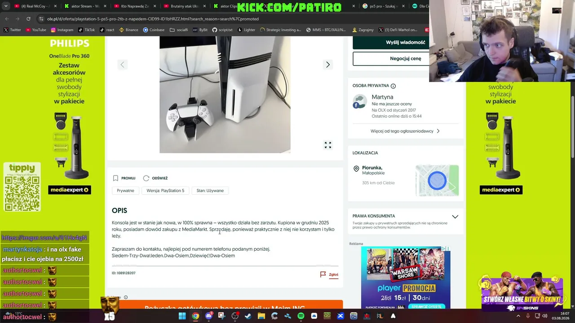Open Google Chrome from the taskbar
This screenshot has width=575, height=323.
point(195,316)
